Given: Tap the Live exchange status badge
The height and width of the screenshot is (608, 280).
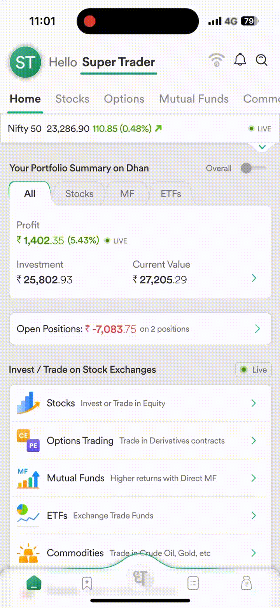Looking at the screenshot, I should point(254,370).
